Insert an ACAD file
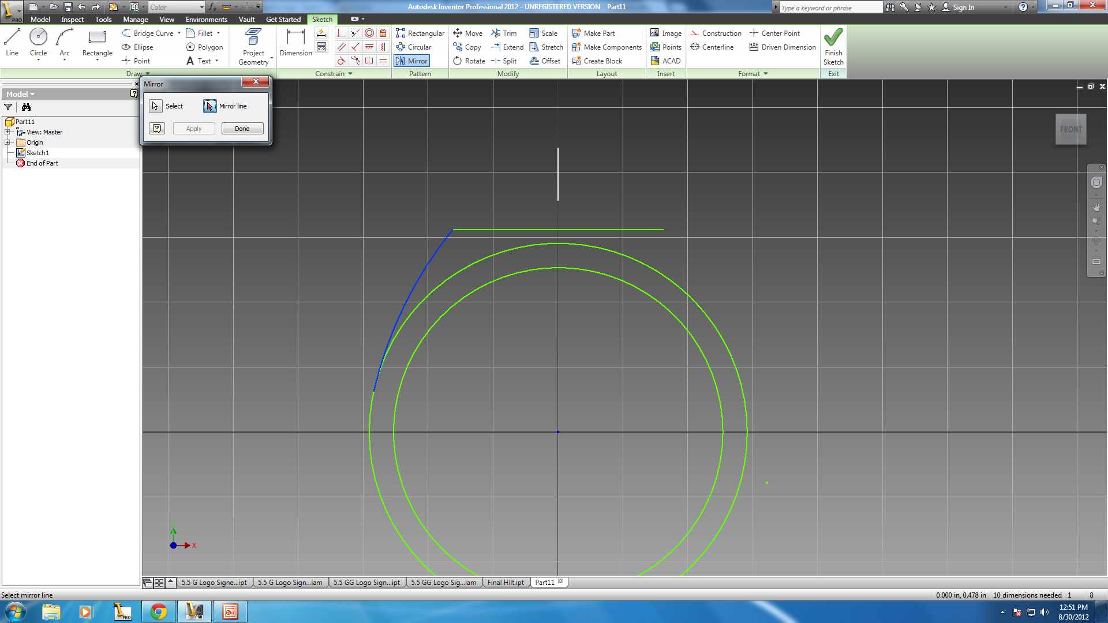 click(x=665, y=61)
